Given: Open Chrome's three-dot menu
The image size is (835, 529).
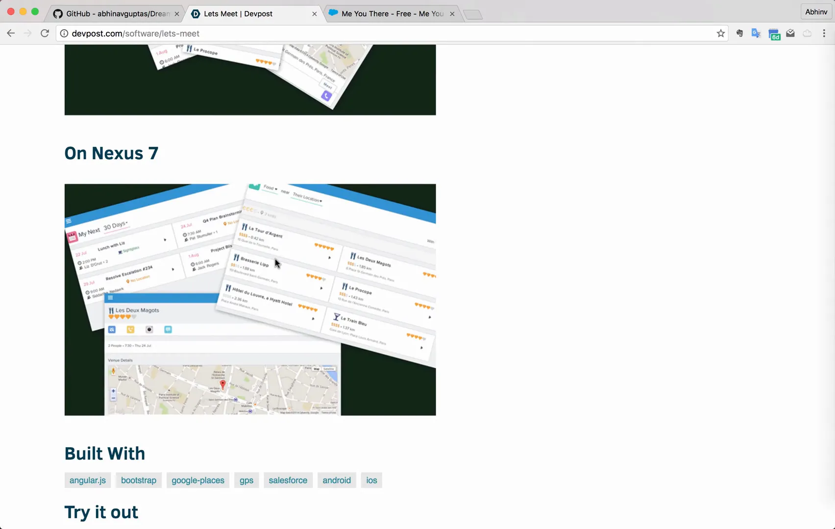Looking at the screenshot, I should 824,33.
